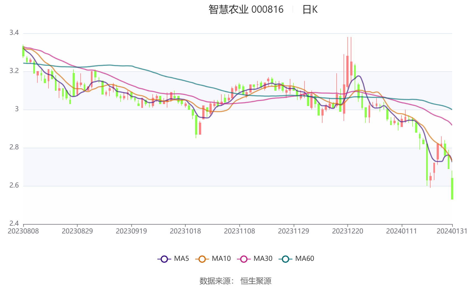Select the 20230829 date axis label
Viewport: 471px width, 286px height.
coord(77,231)
